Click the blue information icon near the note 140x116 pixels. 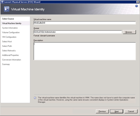click(35, 98)
